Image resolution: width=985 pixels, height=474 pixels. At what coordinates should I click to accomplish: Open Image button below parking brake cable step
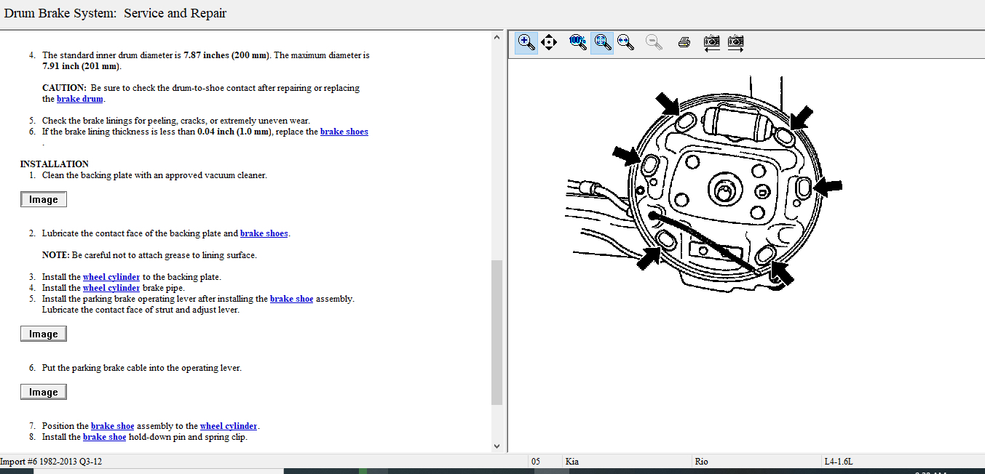(44, 393)
